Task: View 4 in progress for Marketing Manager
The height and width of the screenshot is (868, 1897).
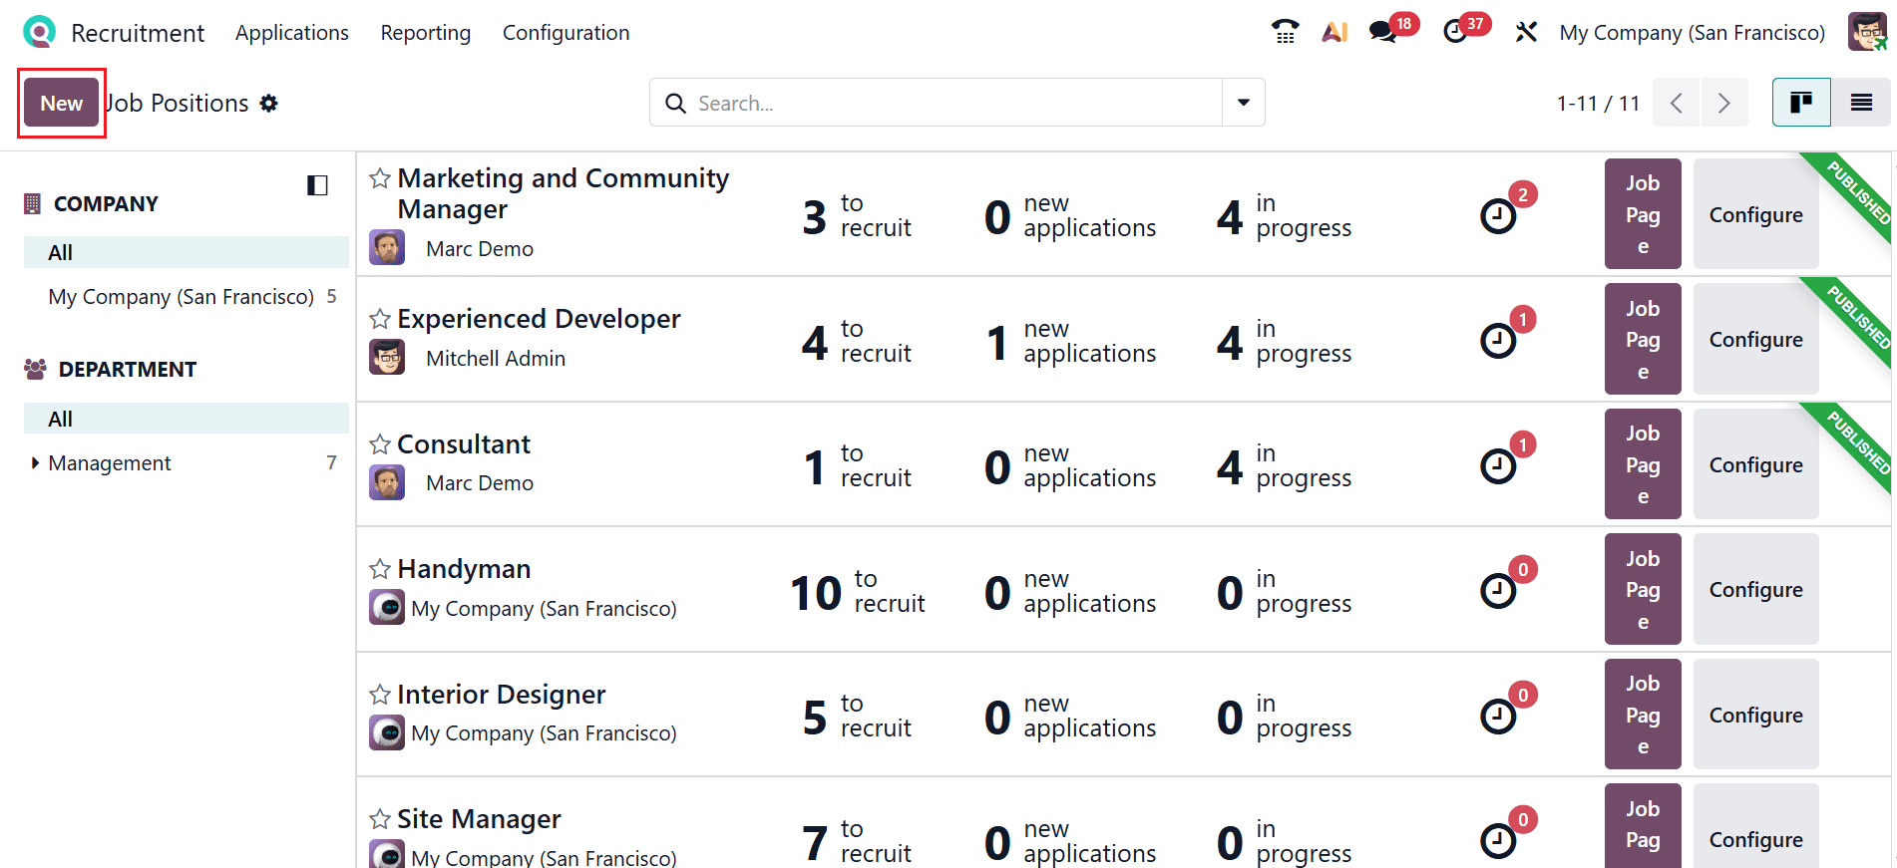Action: pyautogui.click(x=1285, y=215)
